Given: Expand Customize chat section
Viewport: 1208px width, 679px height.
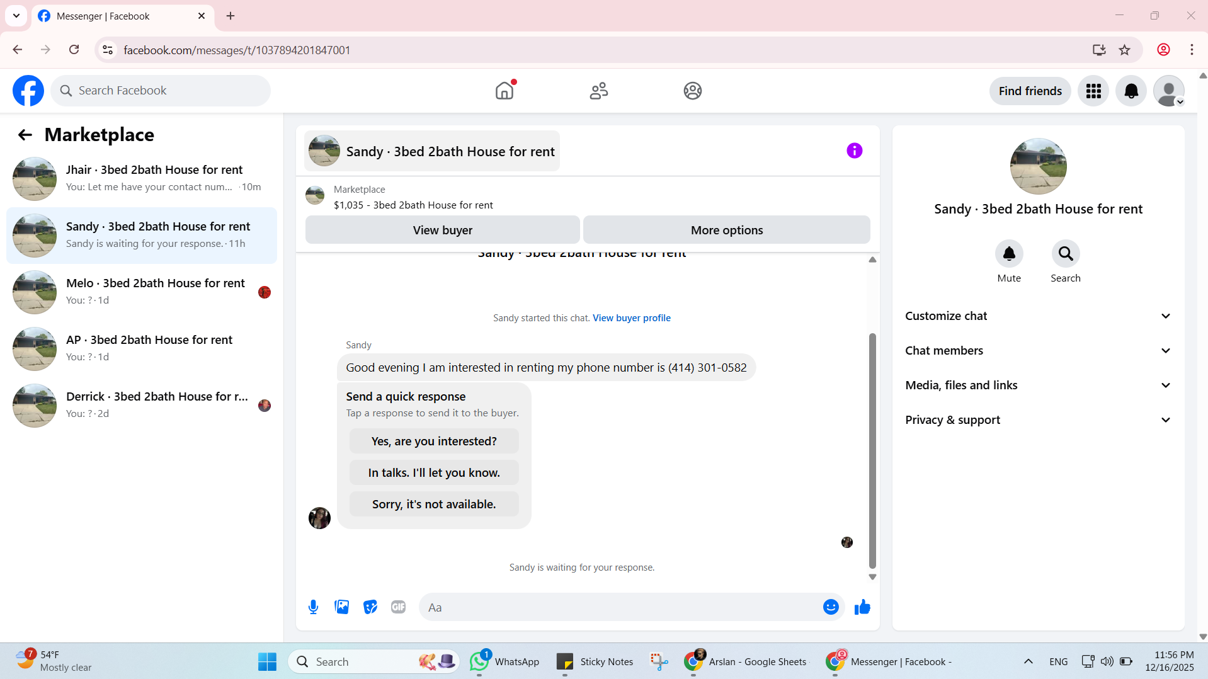Looking at the screenshot, I should (1038, 316).
